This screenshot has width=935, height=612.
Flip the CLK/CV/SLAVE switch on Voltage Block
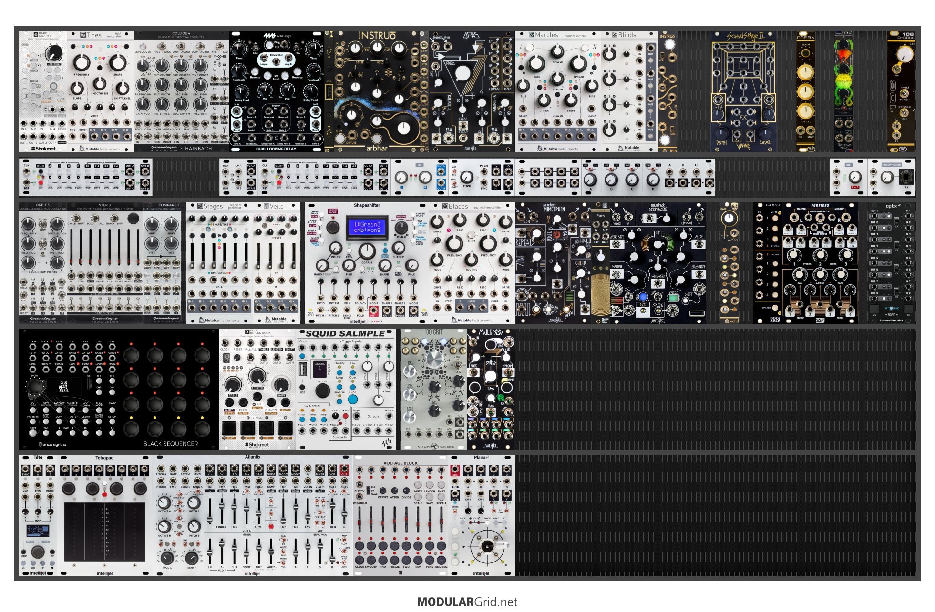click(368, 490)
